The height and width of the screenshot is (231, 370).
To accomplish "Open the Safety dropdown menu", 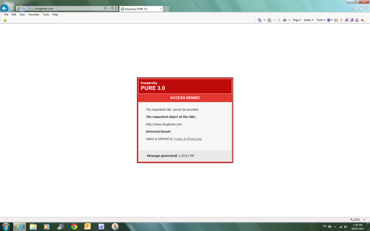I will (x=309, y=20).
